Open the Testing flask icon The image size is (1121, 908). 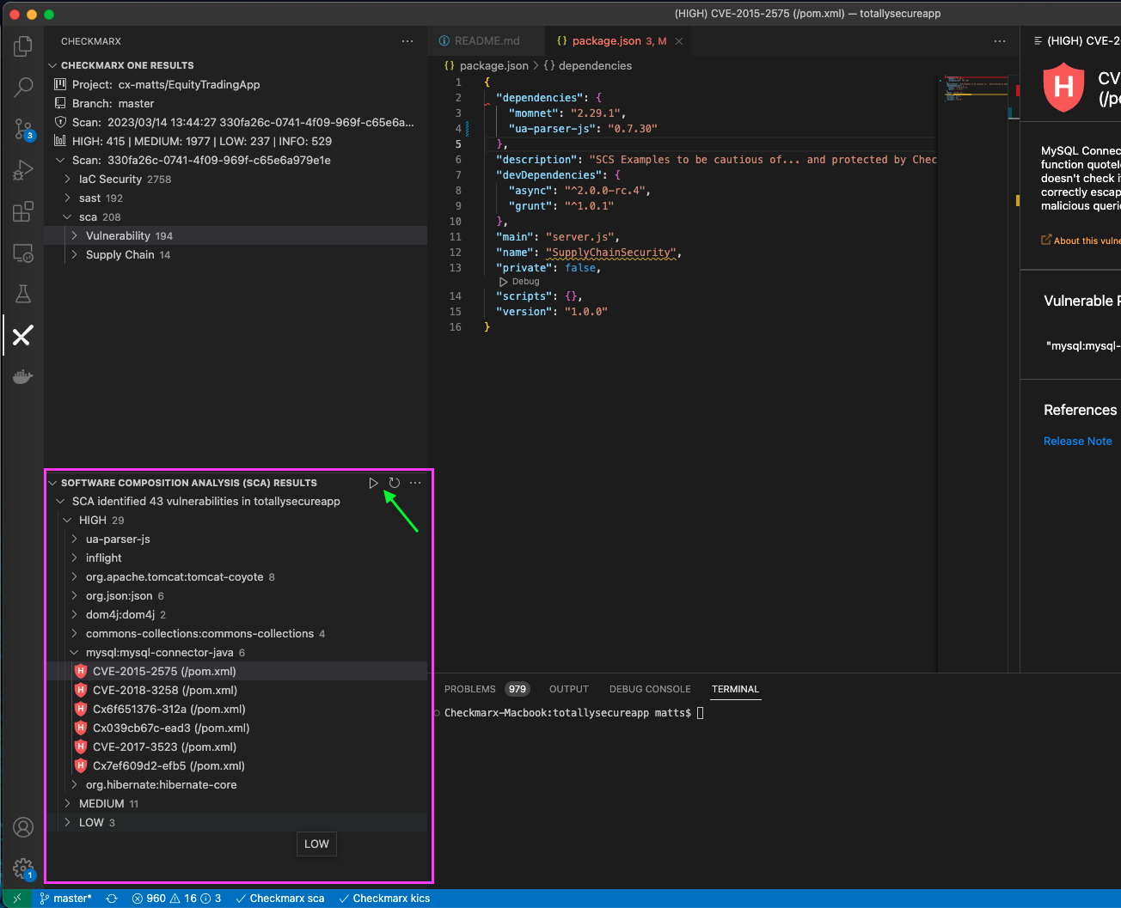23,294
